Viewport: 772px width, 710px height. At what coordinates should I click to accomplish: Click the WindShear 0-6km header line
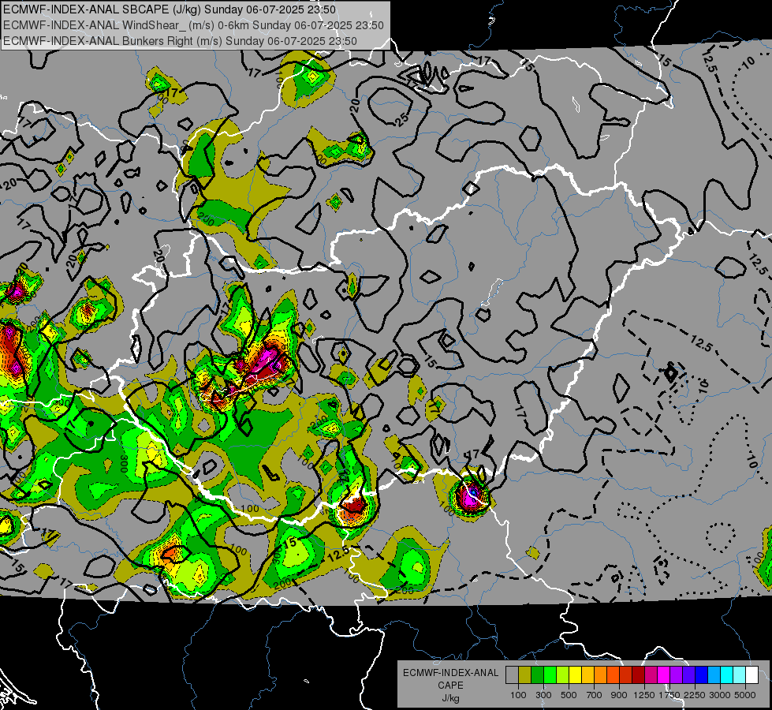193,25
